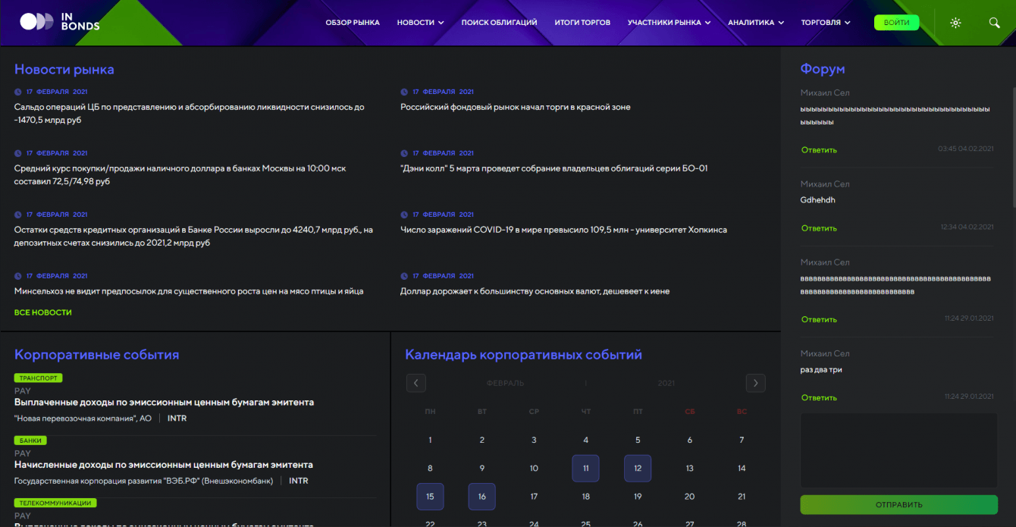Expand the Новости dropdown menu

tap(420, 23)
